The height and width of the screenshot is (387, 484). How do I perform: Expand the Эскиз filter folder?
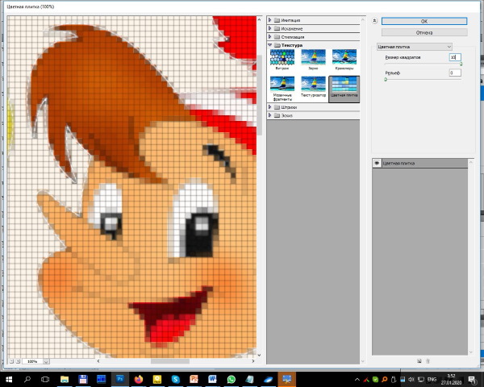(x=269, y=115)
